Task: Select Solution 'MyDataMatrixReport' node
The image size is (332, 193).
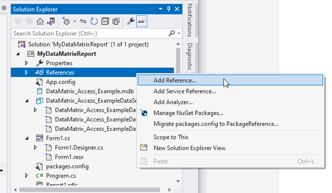Action: click(x=88, y=44)
